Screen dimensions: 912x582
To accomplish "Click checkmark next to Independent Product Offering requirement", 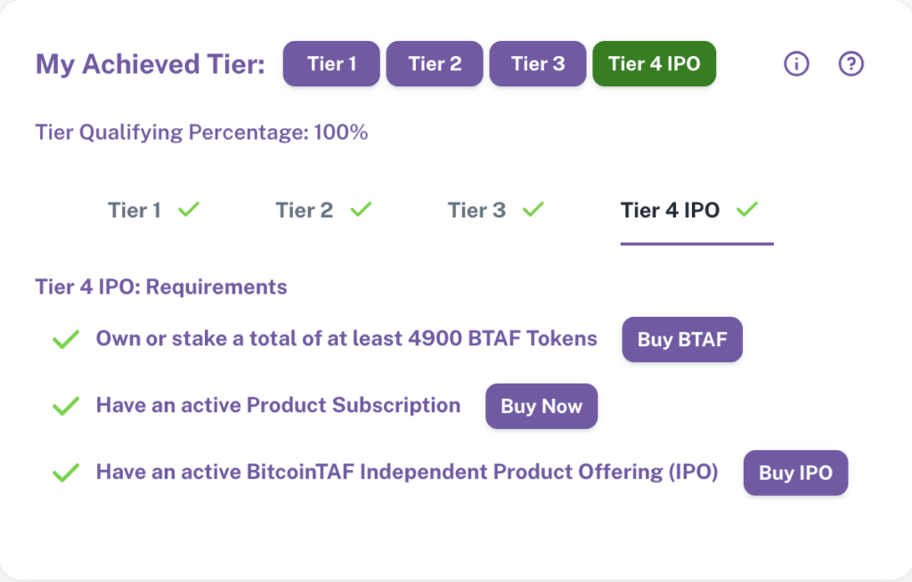I will (x=66, y=473).
